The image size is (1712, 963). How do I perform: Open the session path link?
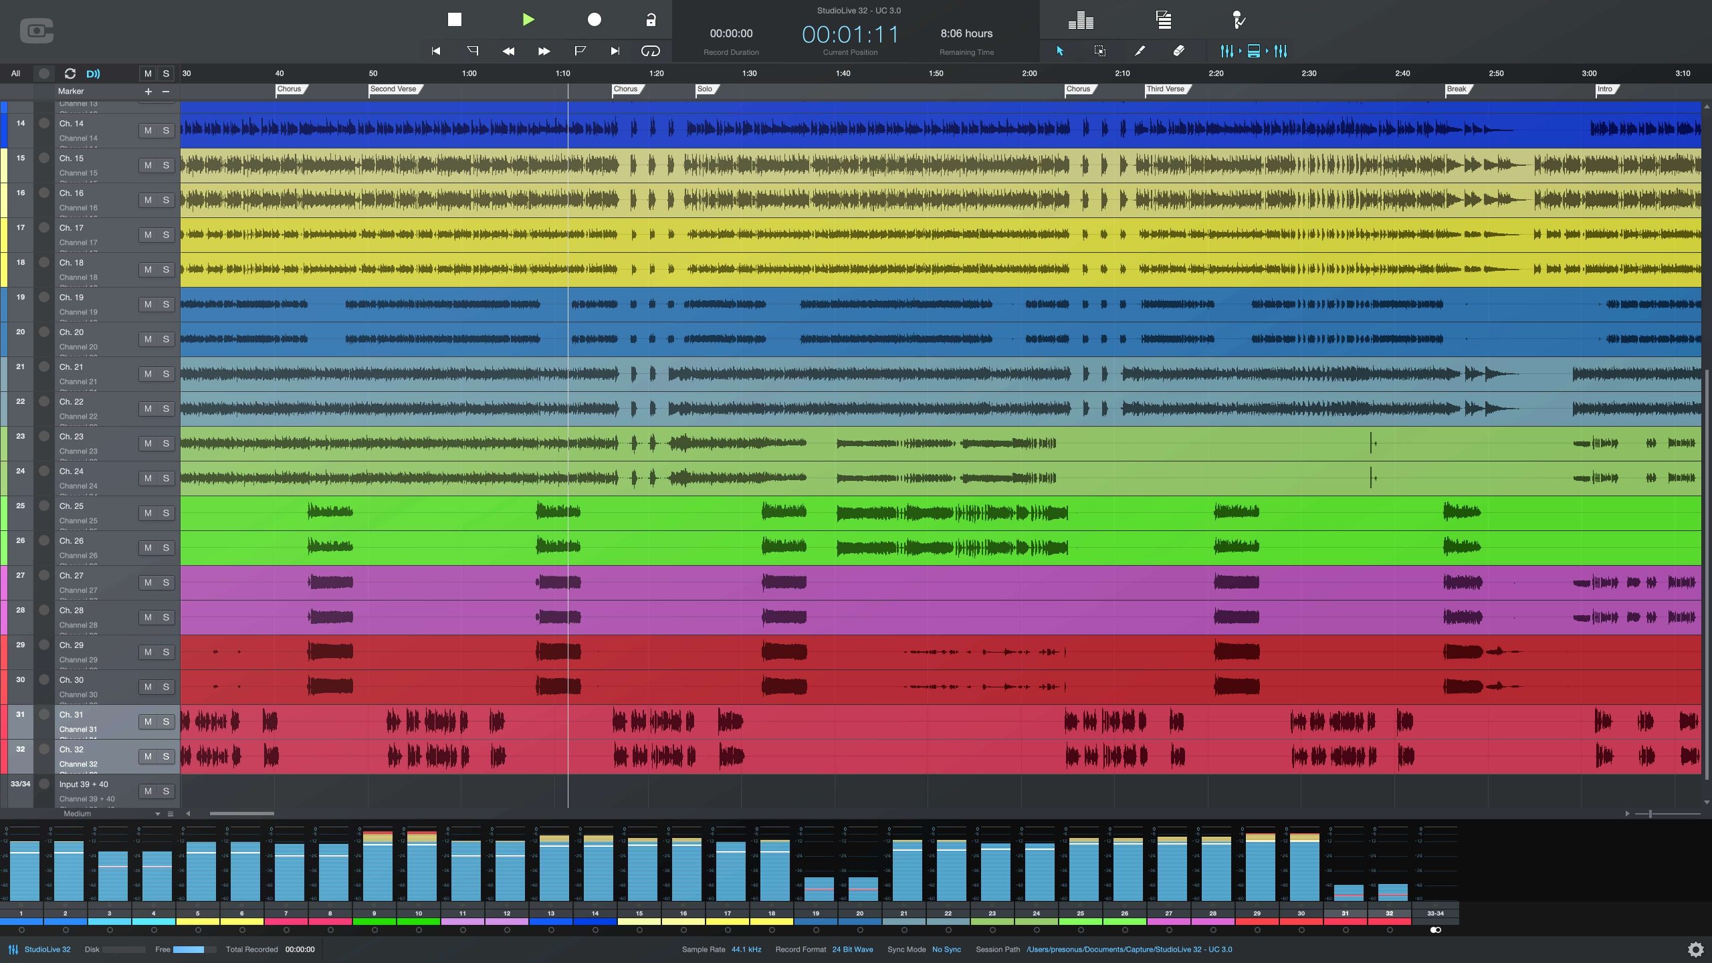coord(1129,949)
